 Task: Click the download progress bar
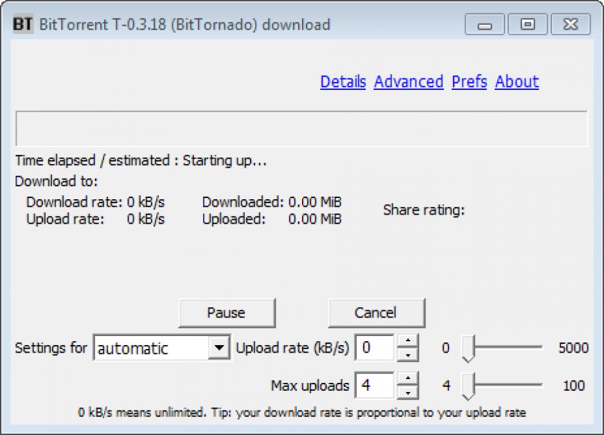click(x=301, y=129)
